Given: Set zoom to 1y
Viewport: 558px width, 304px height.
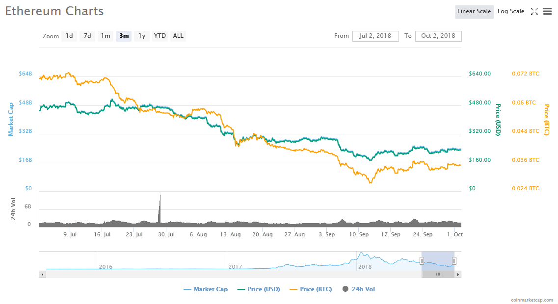Looking at the screenshot, I should click(142, 36).
